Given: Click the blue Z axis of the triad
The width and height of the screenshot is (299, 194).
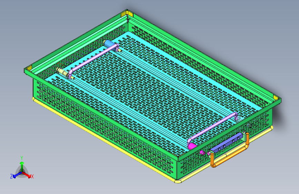Looking at the screenshot, I should pyautogui.click(x=17, y=175).
